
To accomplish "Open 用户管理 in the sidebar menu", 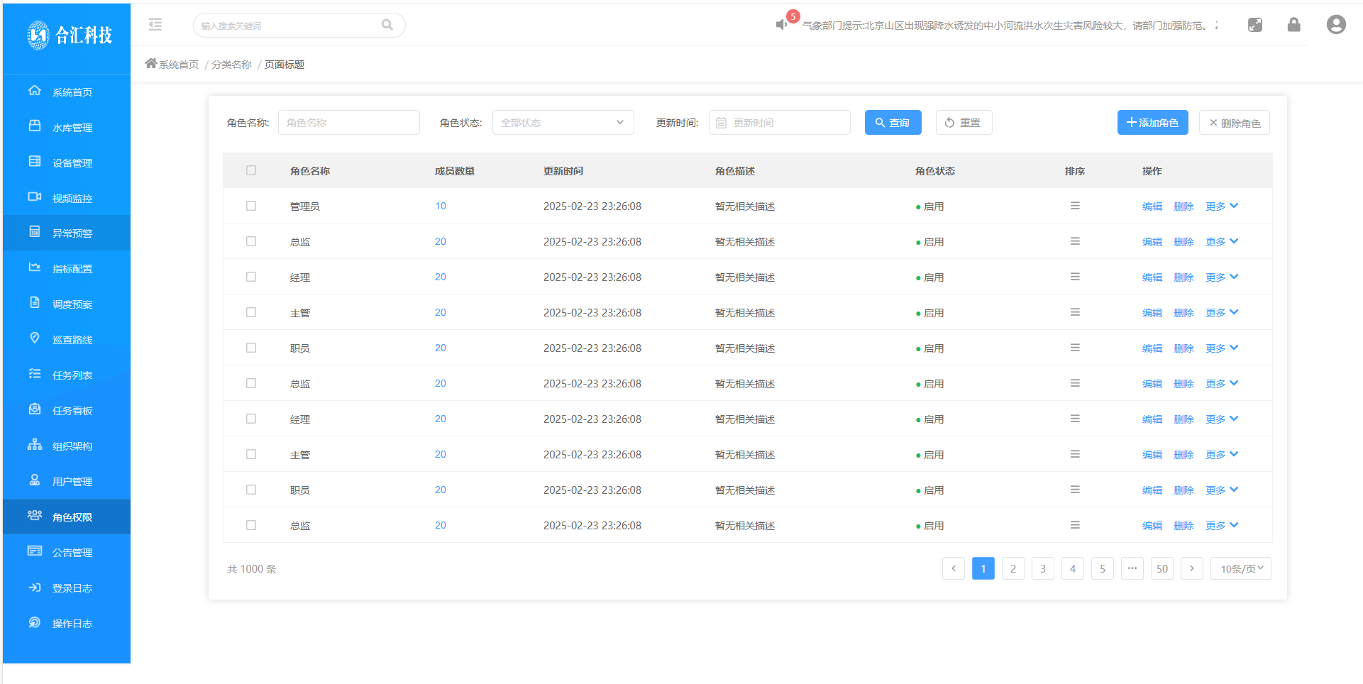I will pos(72,482).
